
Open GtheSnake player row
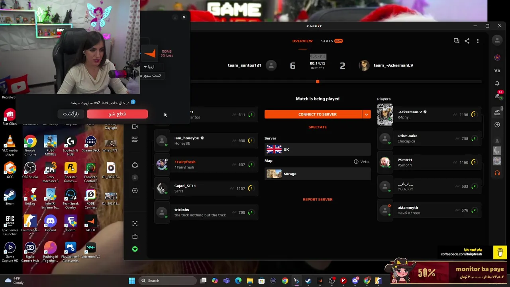[429, 138]
